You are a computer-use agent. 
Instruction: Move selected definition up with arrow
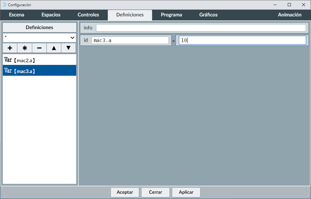(x=54, y=48)
